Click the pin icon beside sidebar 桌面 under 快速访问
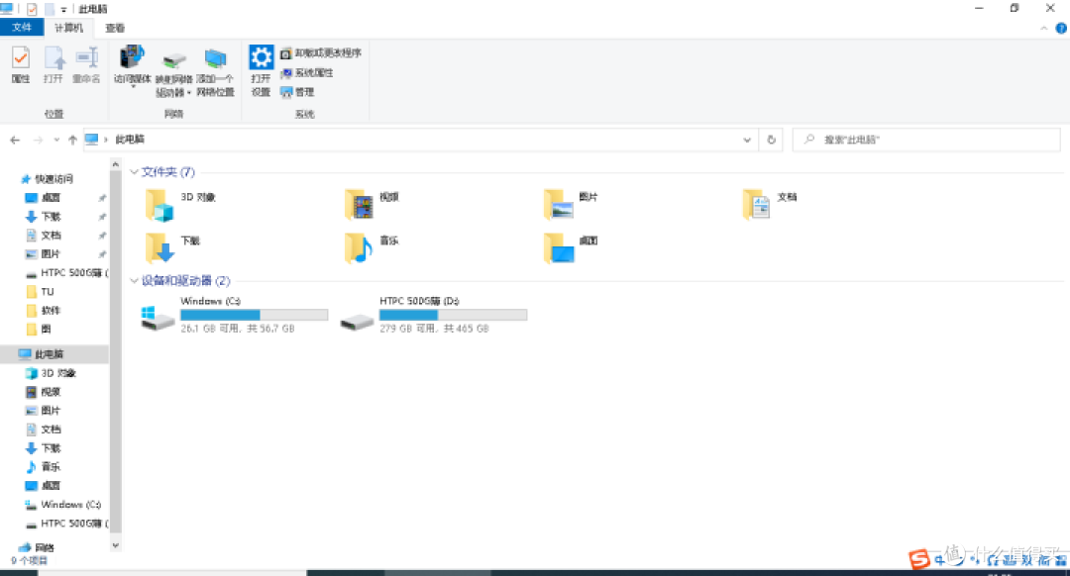 coord(102,198)
